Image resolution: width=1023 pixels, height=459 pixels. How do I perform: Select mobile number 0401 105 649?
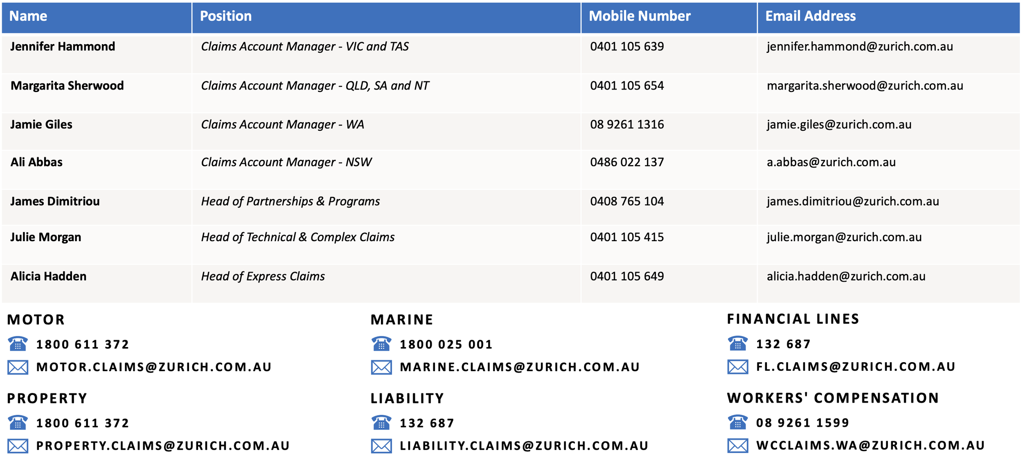[627, 277]
